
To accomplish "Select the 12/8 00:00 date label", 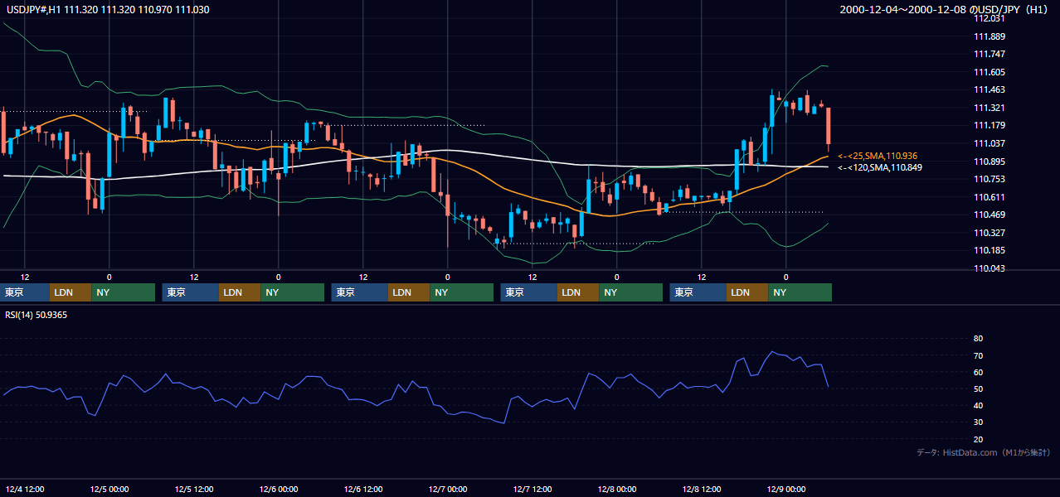I will [616, 490].
